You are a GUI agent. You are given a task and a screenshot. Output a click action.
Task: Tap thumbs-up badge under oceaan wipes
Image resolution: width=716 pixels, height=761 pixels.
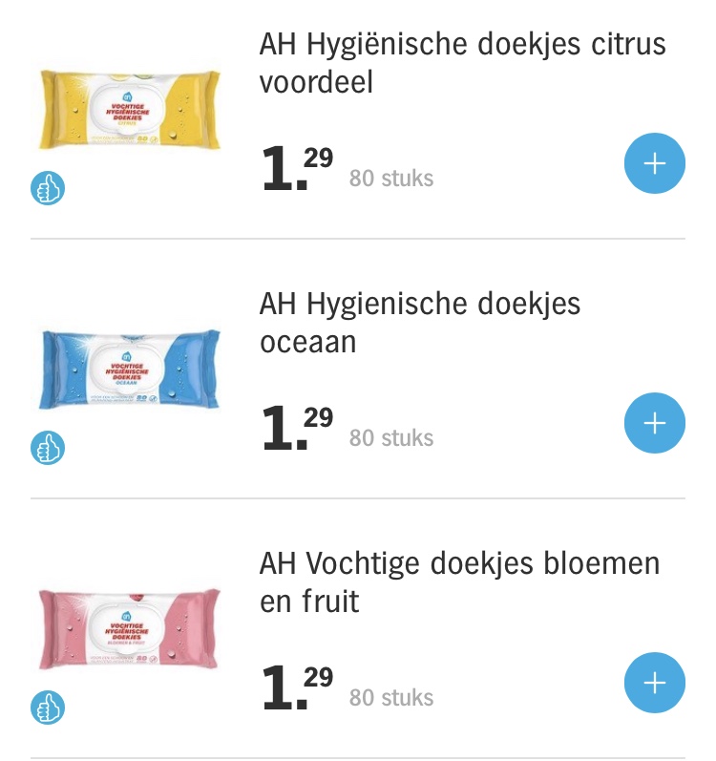[48, 448]
